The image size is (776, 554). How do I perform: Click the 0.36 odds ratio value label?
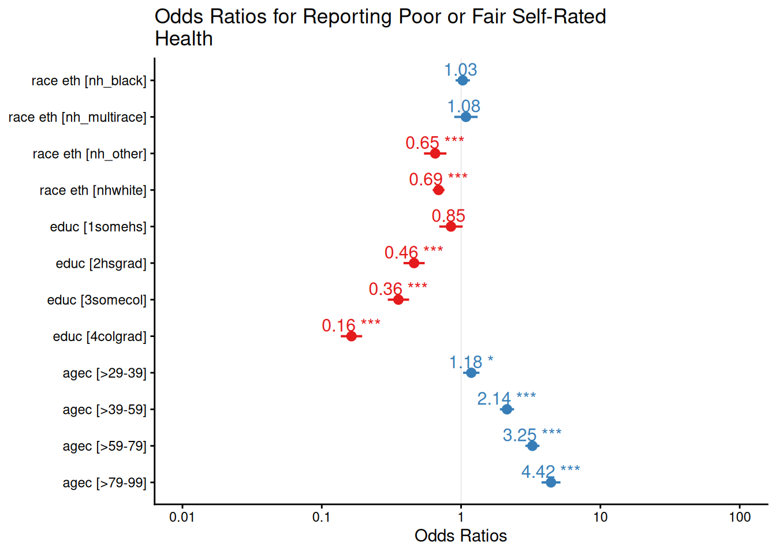(386, 289)
